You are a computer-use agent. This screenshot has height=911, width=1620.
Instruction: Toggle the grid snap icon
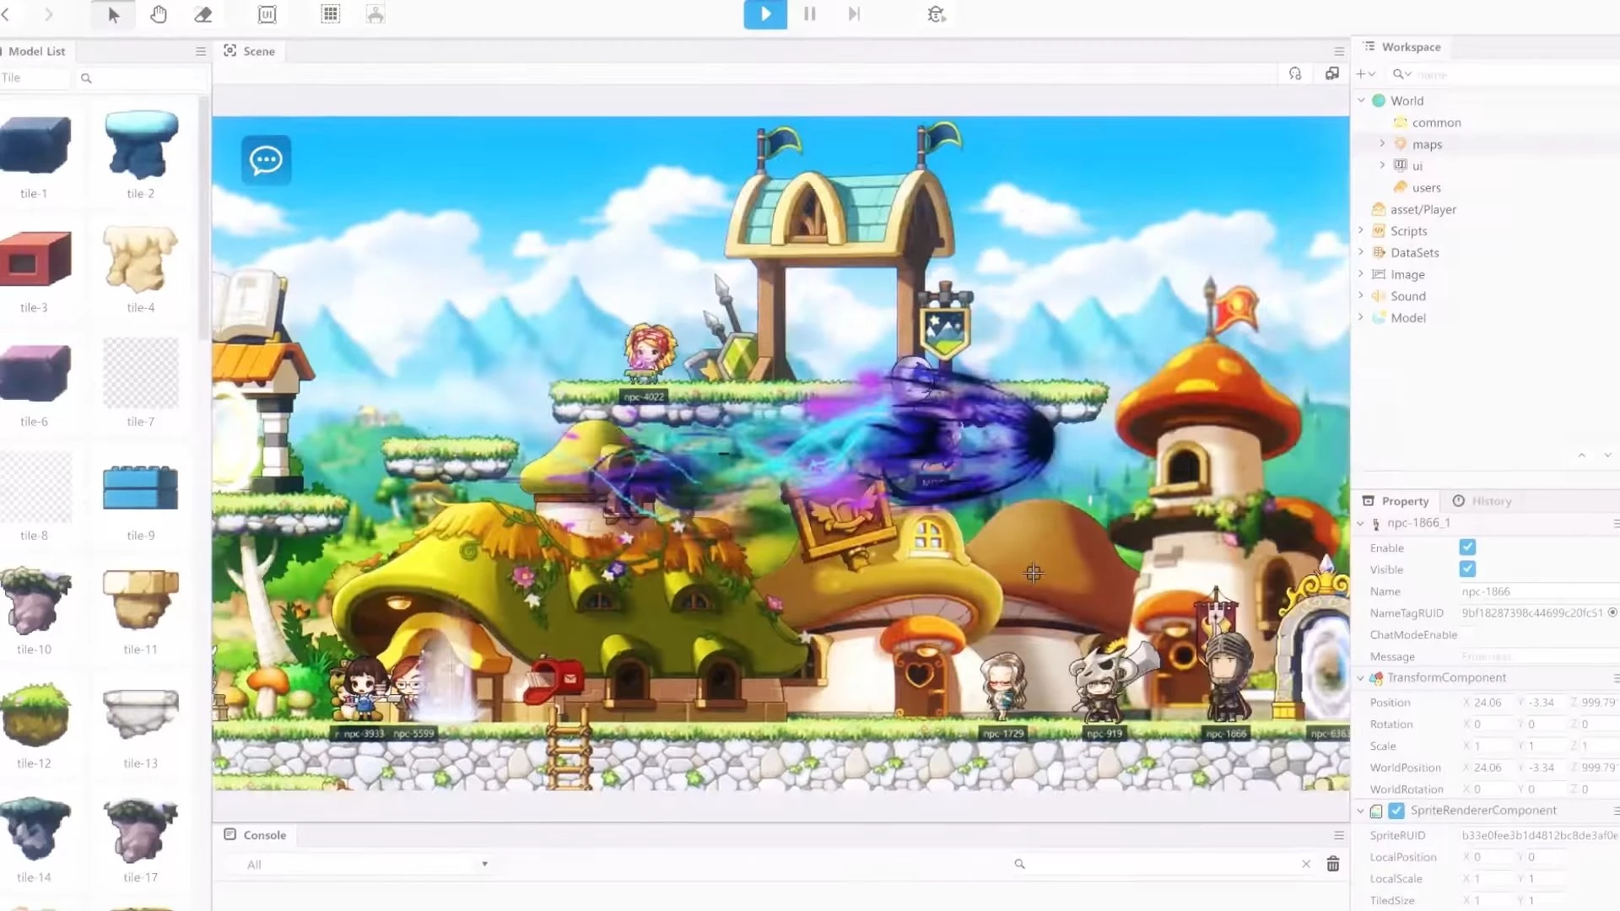tap(331, 14)
